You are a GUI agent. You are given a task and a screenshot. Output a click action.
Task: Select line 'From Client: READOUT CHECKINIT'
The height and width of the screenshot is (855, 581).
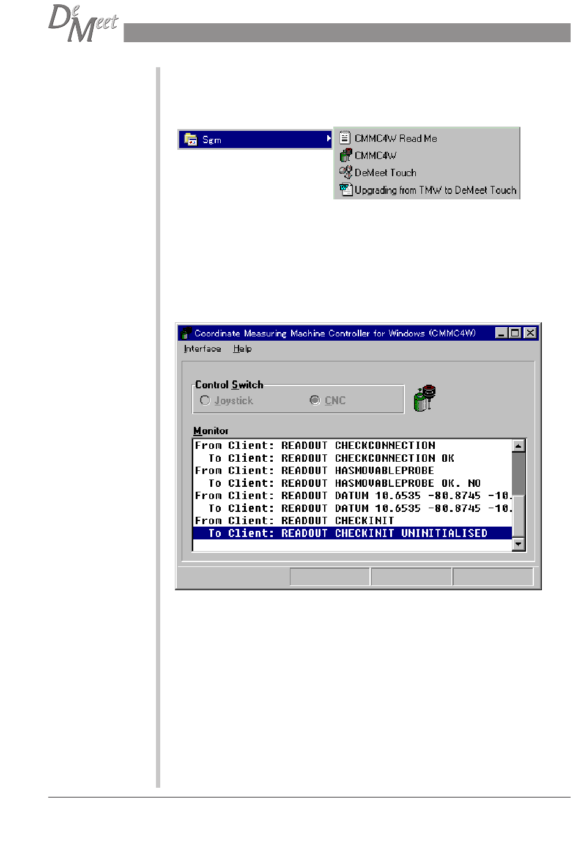352,520
